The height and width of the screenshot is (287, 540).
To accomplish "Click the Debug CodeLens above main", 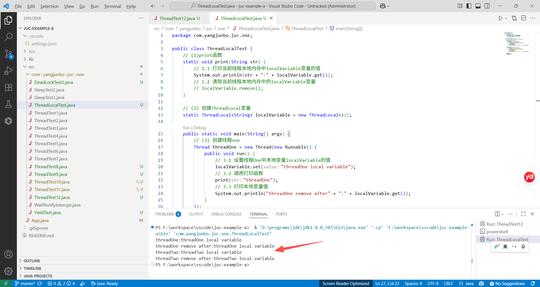I will pos(200,128).
